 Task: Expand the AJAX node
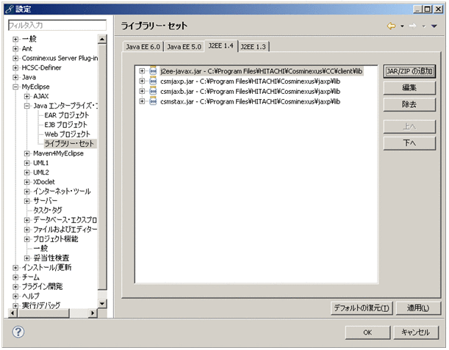click(26, 96)
